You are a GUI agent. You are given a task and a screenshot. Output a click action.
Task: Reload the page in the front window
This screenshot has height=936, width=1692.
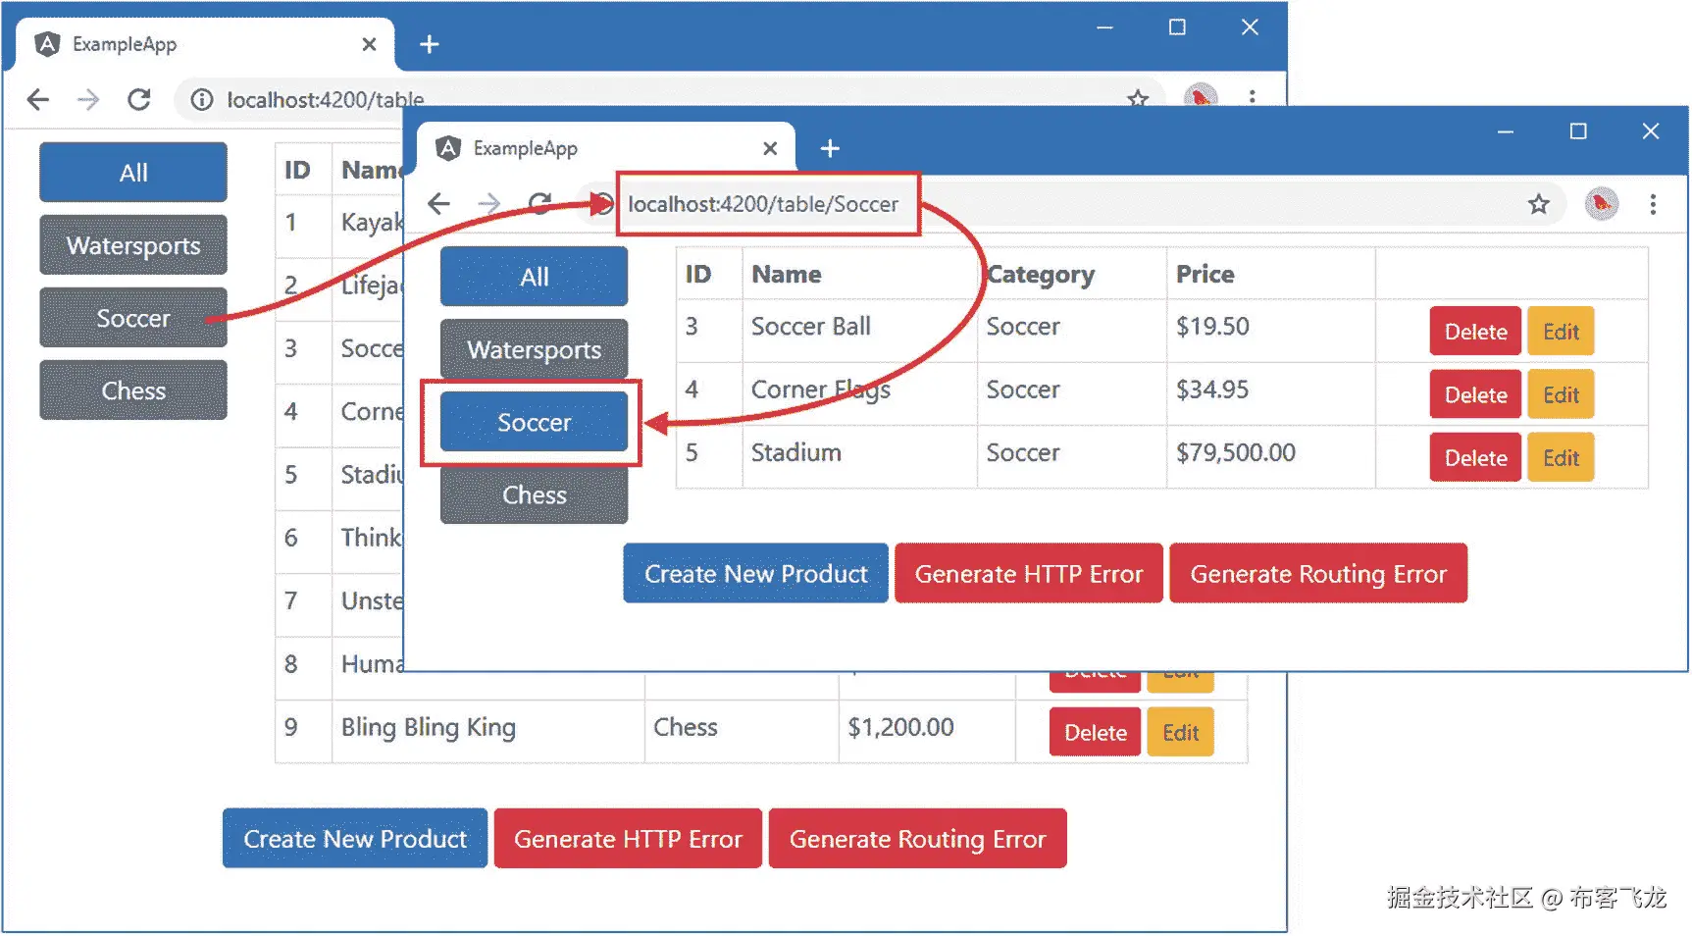point(539,204)
